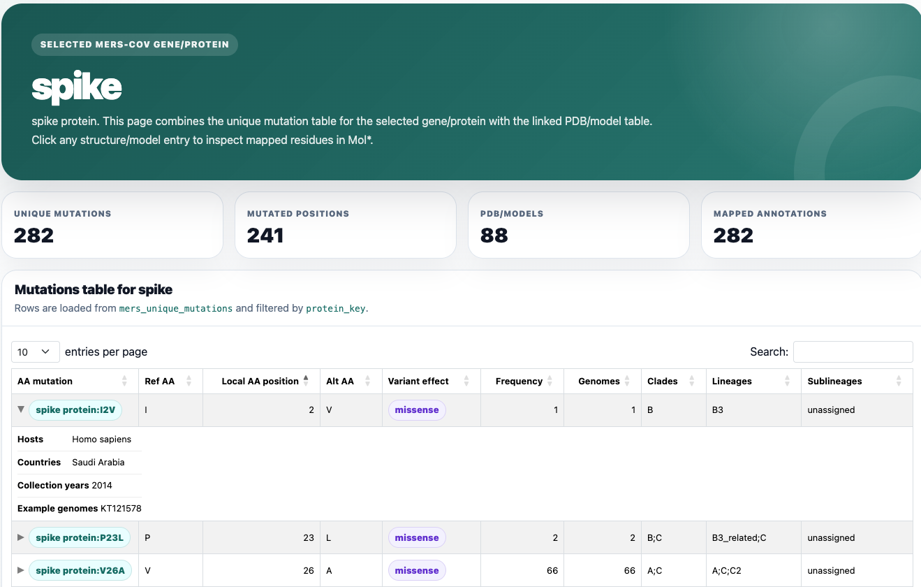Select collection year 2014 text
The height and width of the screenshot is (587, 921).
click(x=102, y=485)
